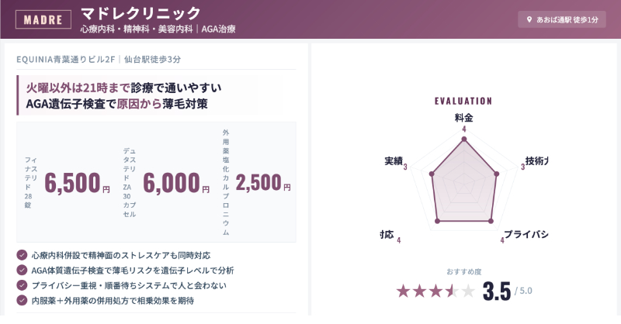Click the 実績 label on radar chart
The height and width of the screenshot is (324, 621).
tap(394, 161)
